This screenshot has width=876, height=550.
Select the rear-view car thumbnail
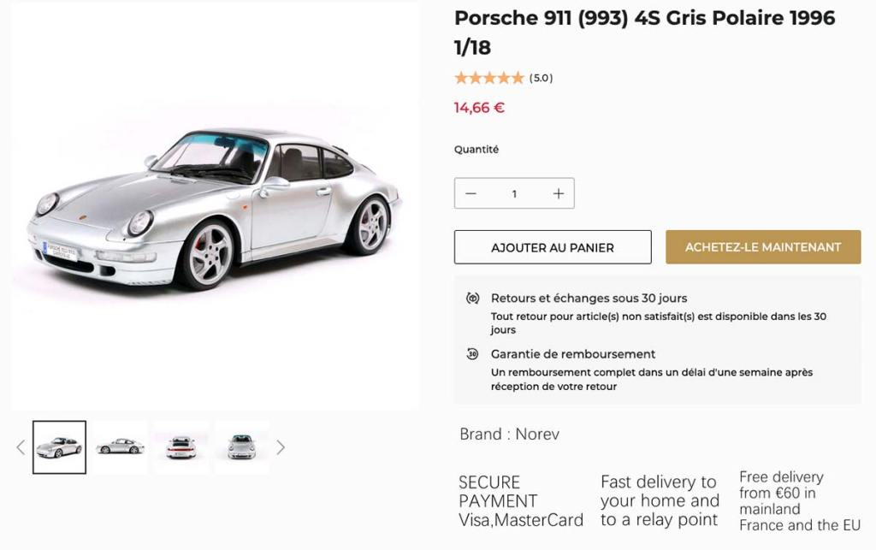pyautogui.click(x=181, y=447)
